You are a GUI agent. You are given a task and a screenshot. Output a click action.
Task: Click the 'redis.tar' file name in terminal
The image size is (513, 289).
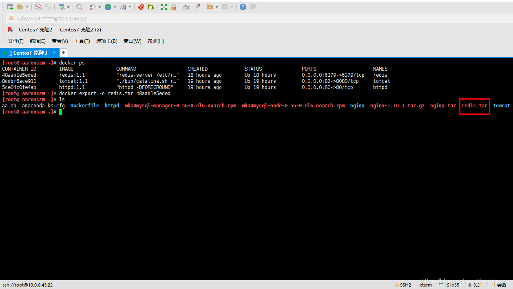click(x=474, y=106)
